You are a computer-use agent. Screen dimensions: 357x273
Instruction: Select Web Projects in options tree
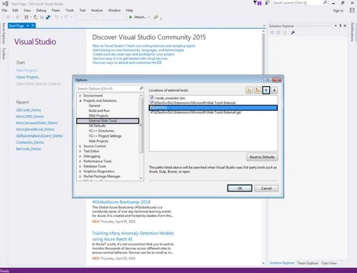(98, 141)
